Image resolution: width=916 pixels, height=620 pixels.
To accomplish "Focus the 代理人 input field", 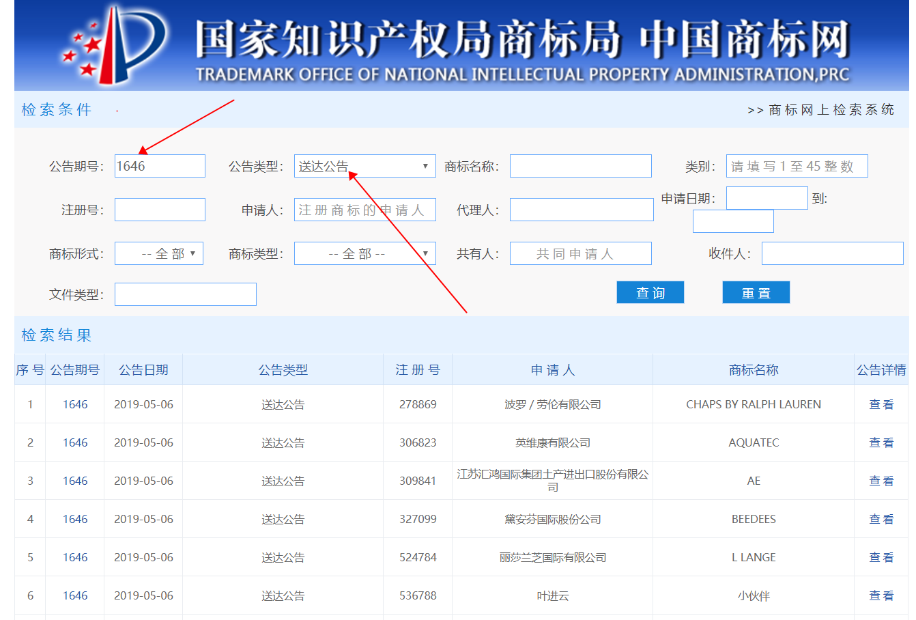I will click(582, 210).
